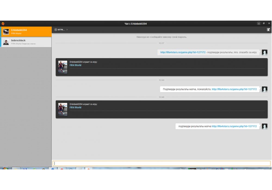Click 'Никогда не сообщайте никому свой пароль' notice

click(x=162, y=37)
